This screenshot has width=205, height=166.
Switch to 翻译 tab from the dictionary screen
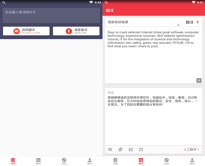38,161
